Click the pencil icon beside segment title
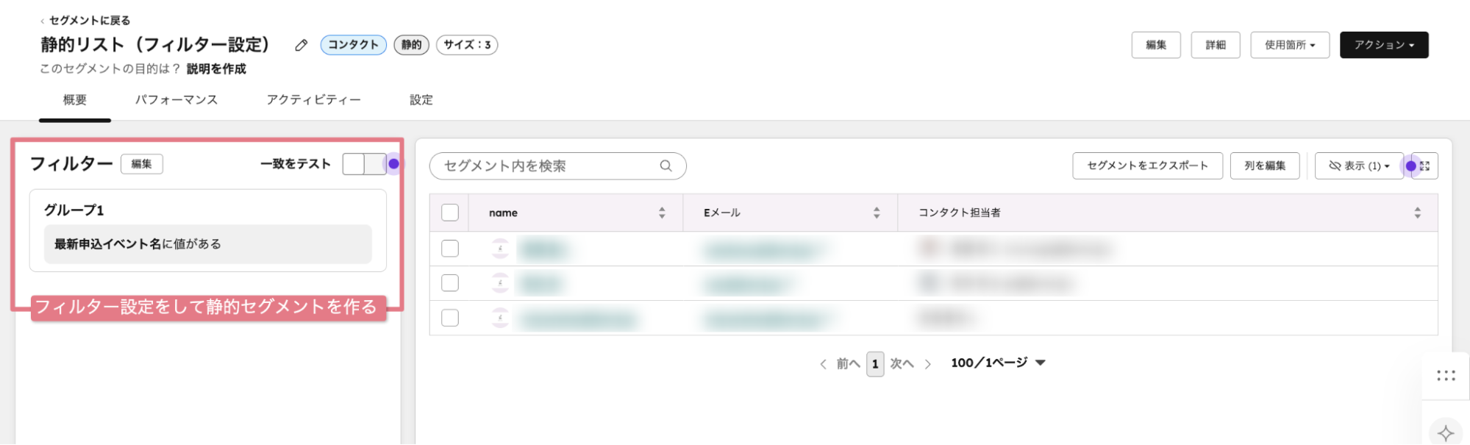Viewport: 1470px width, 445px height. click(301, 46)
